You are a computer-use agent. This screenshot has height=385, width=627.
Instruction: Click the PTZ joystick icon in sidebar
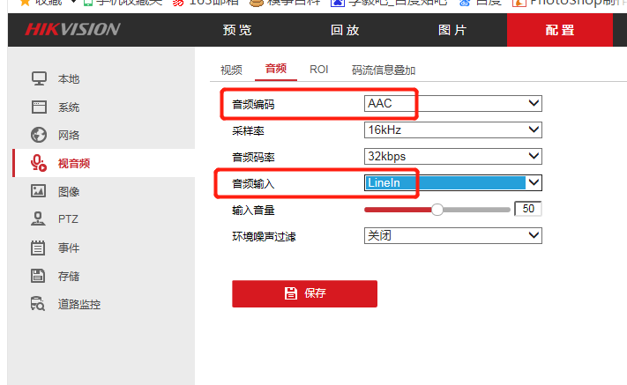[38, 219]
